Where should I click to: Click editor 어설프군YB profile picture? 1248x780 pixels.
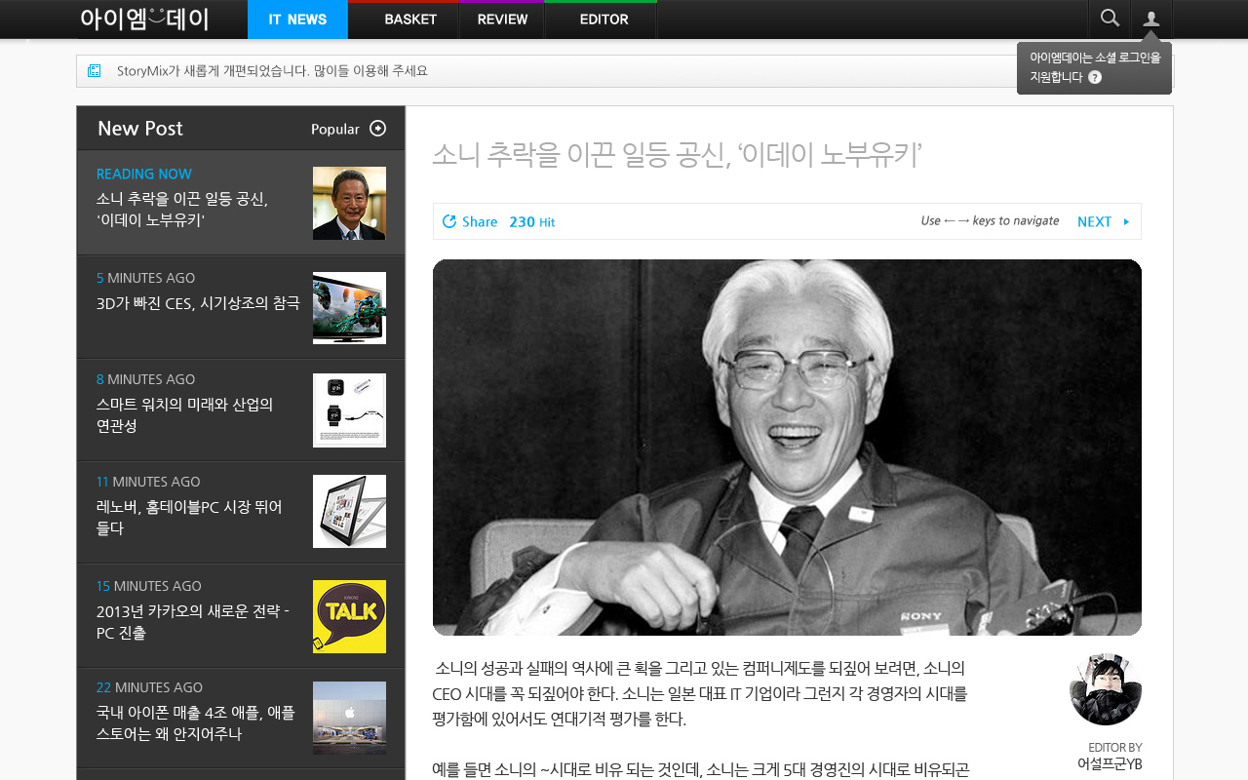(1105, 689)
